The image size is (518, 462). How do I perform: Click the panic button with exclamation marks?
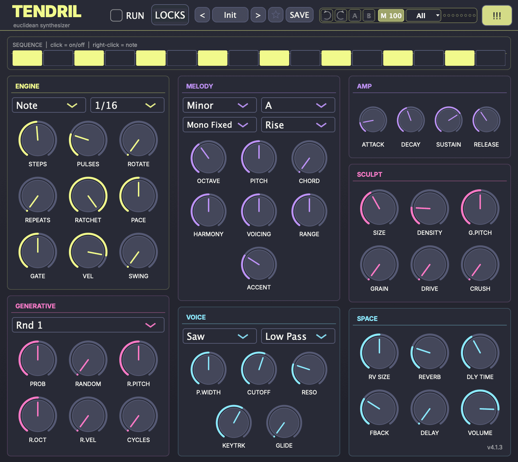497,16
